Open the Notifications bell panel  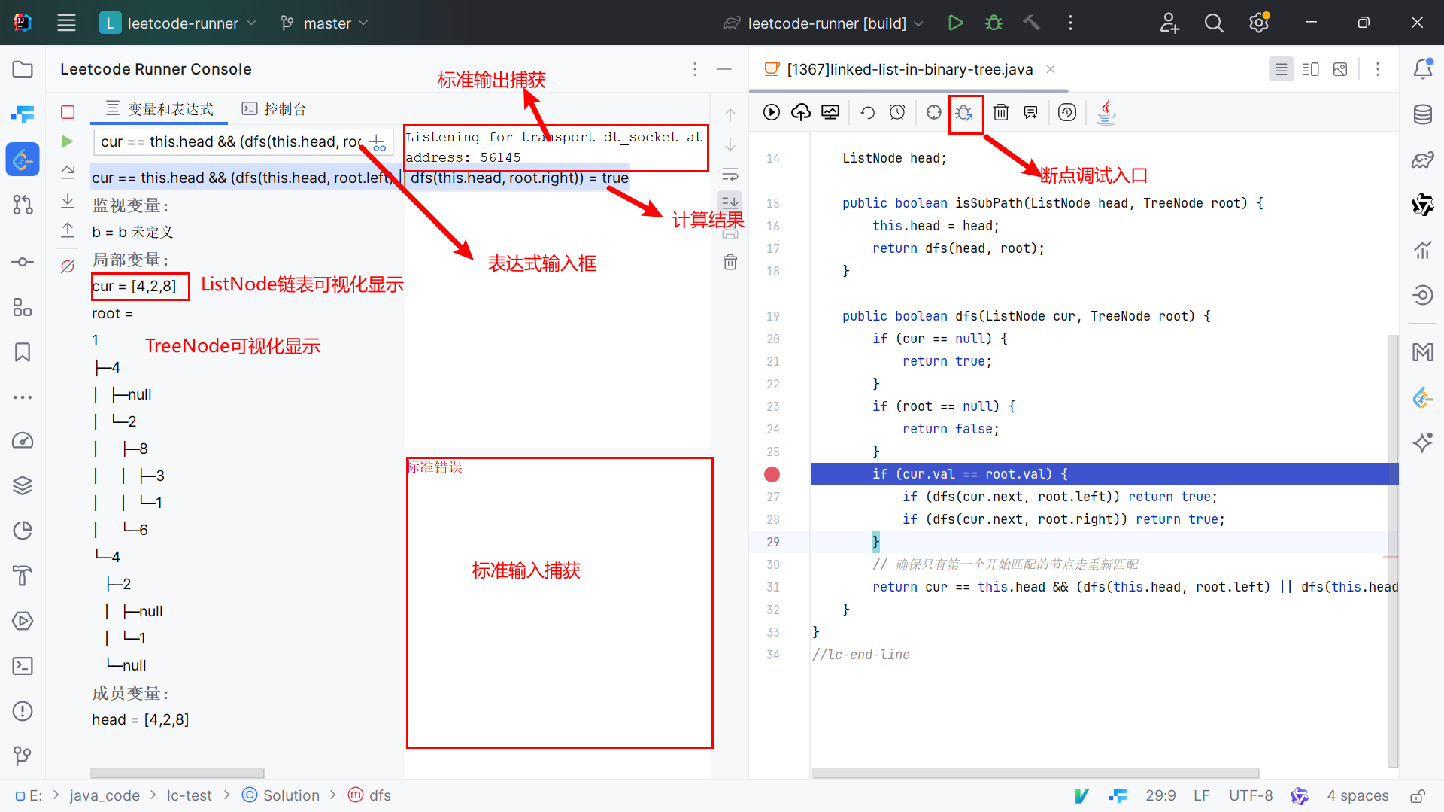click(x=1422, y=69)
